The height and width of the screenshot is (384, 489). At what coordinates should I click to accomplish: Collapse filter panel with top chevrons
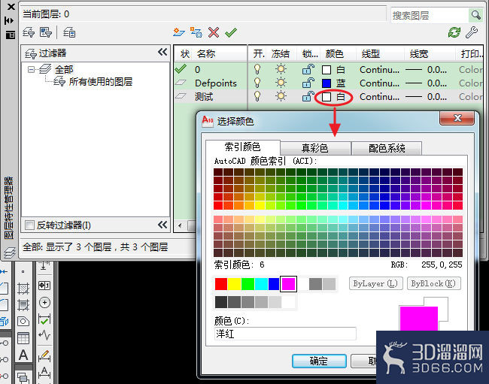pyautogui.click(x=162, y=52)
